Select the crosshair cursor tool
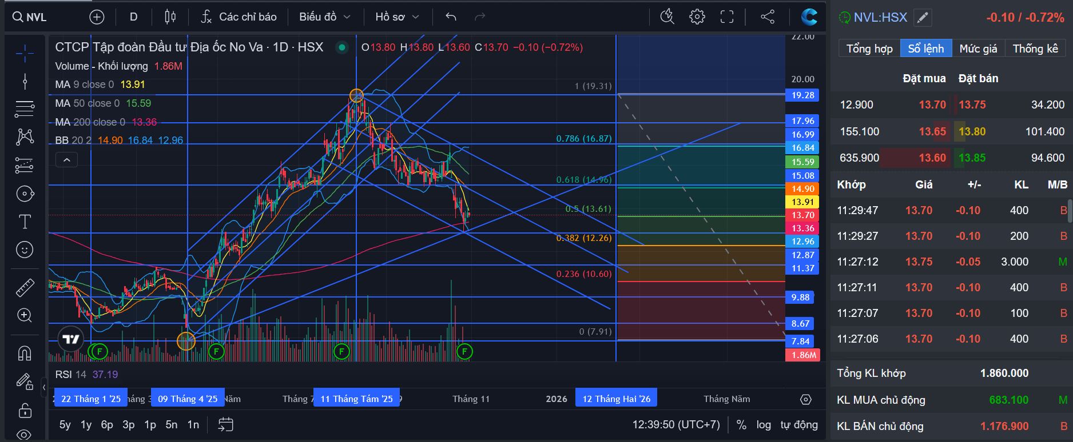Screen dimensions: 1073x442 (x=25, y=54)
